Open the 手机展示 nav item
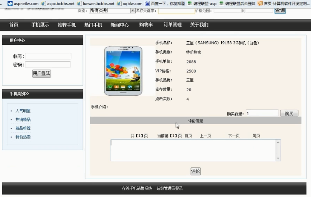The width and height of the screenshot is (311, 197). pos(40,25)
